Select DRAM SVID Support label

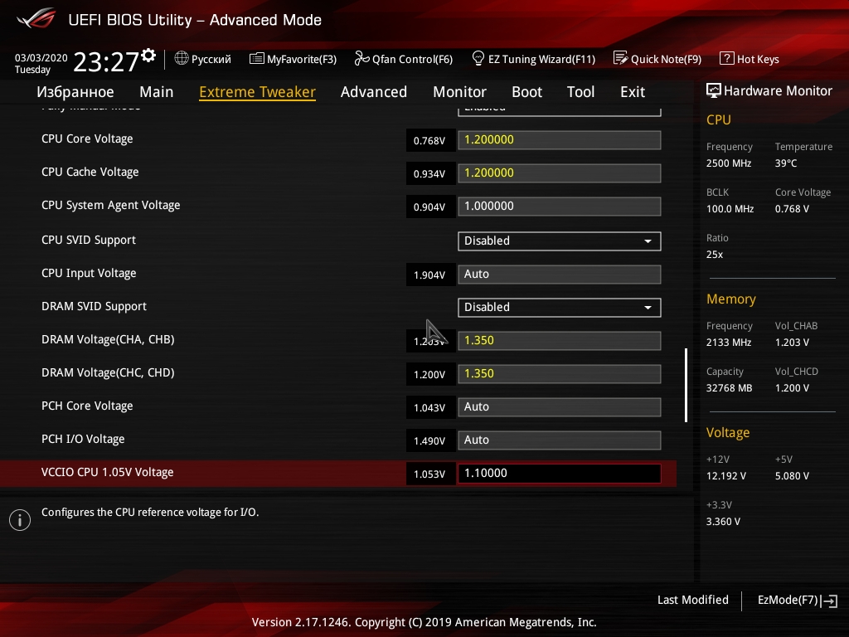coord(94,307)
